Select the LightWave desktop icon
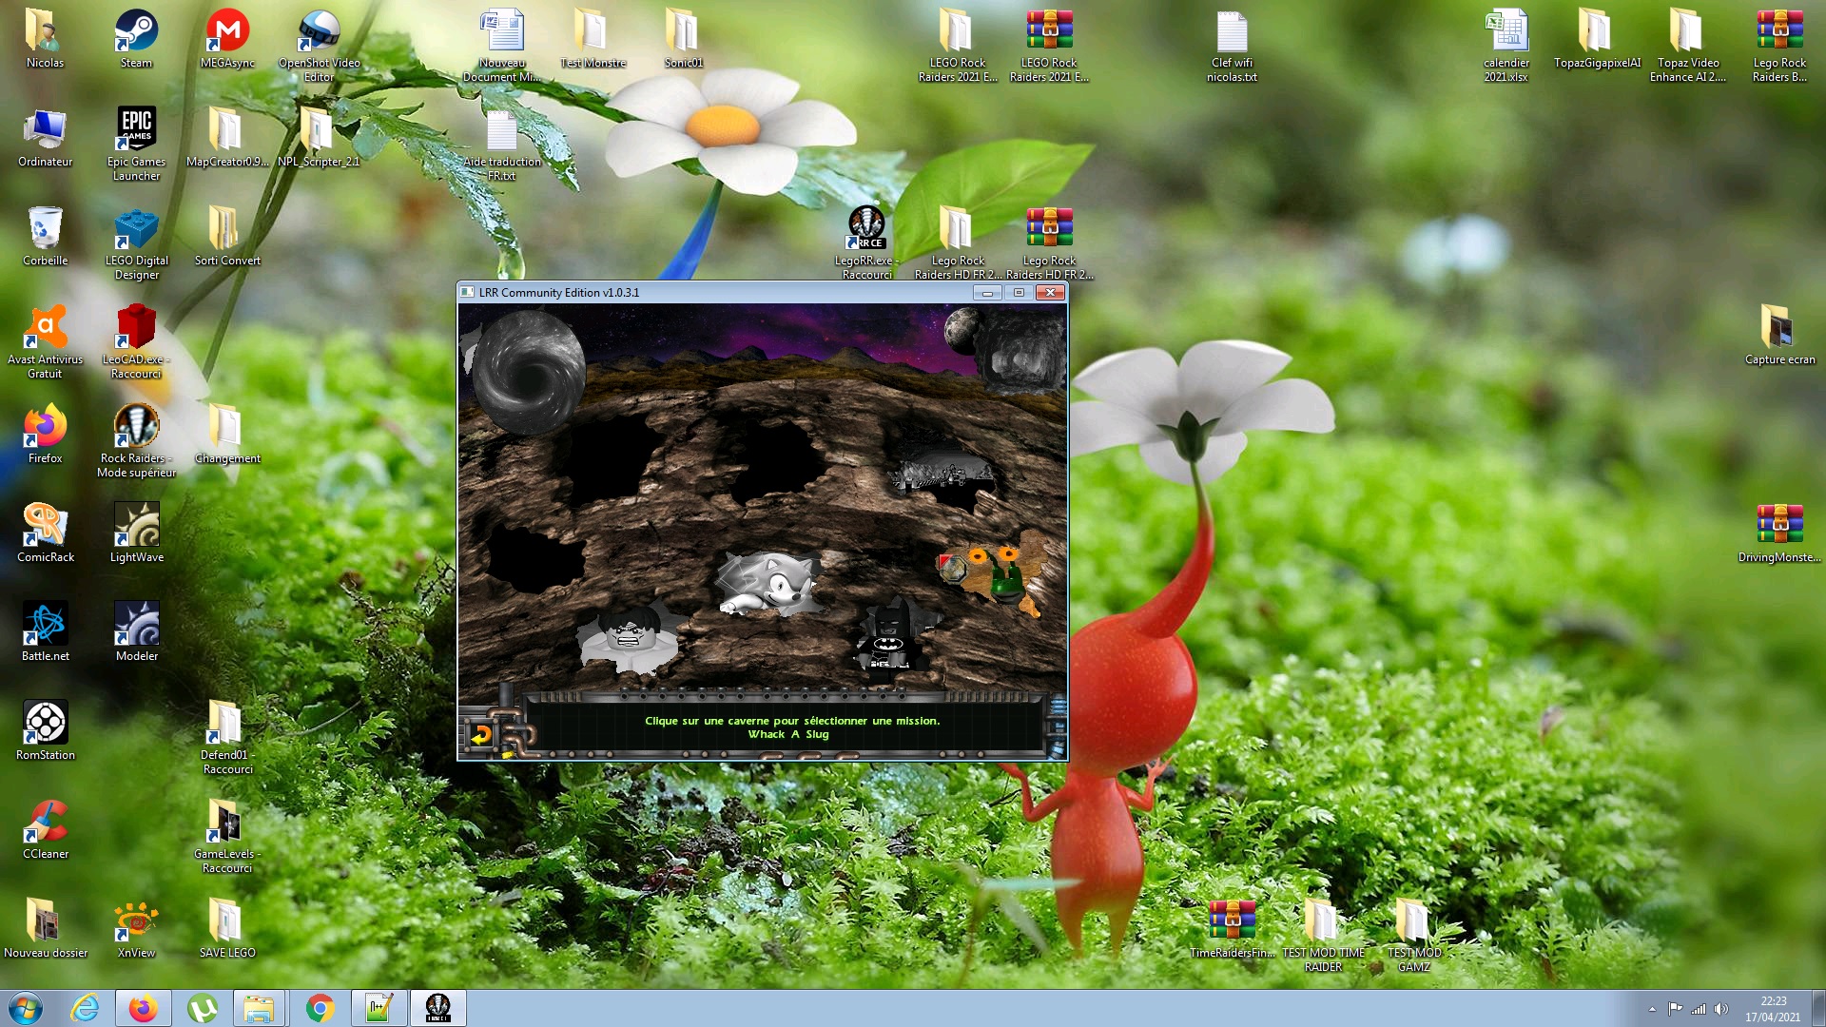 point(136,533)
